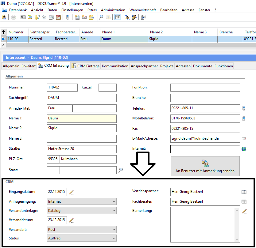Open the Extras menu
Viewport: 256px width, 248px height.
click(x=92, y=10)
